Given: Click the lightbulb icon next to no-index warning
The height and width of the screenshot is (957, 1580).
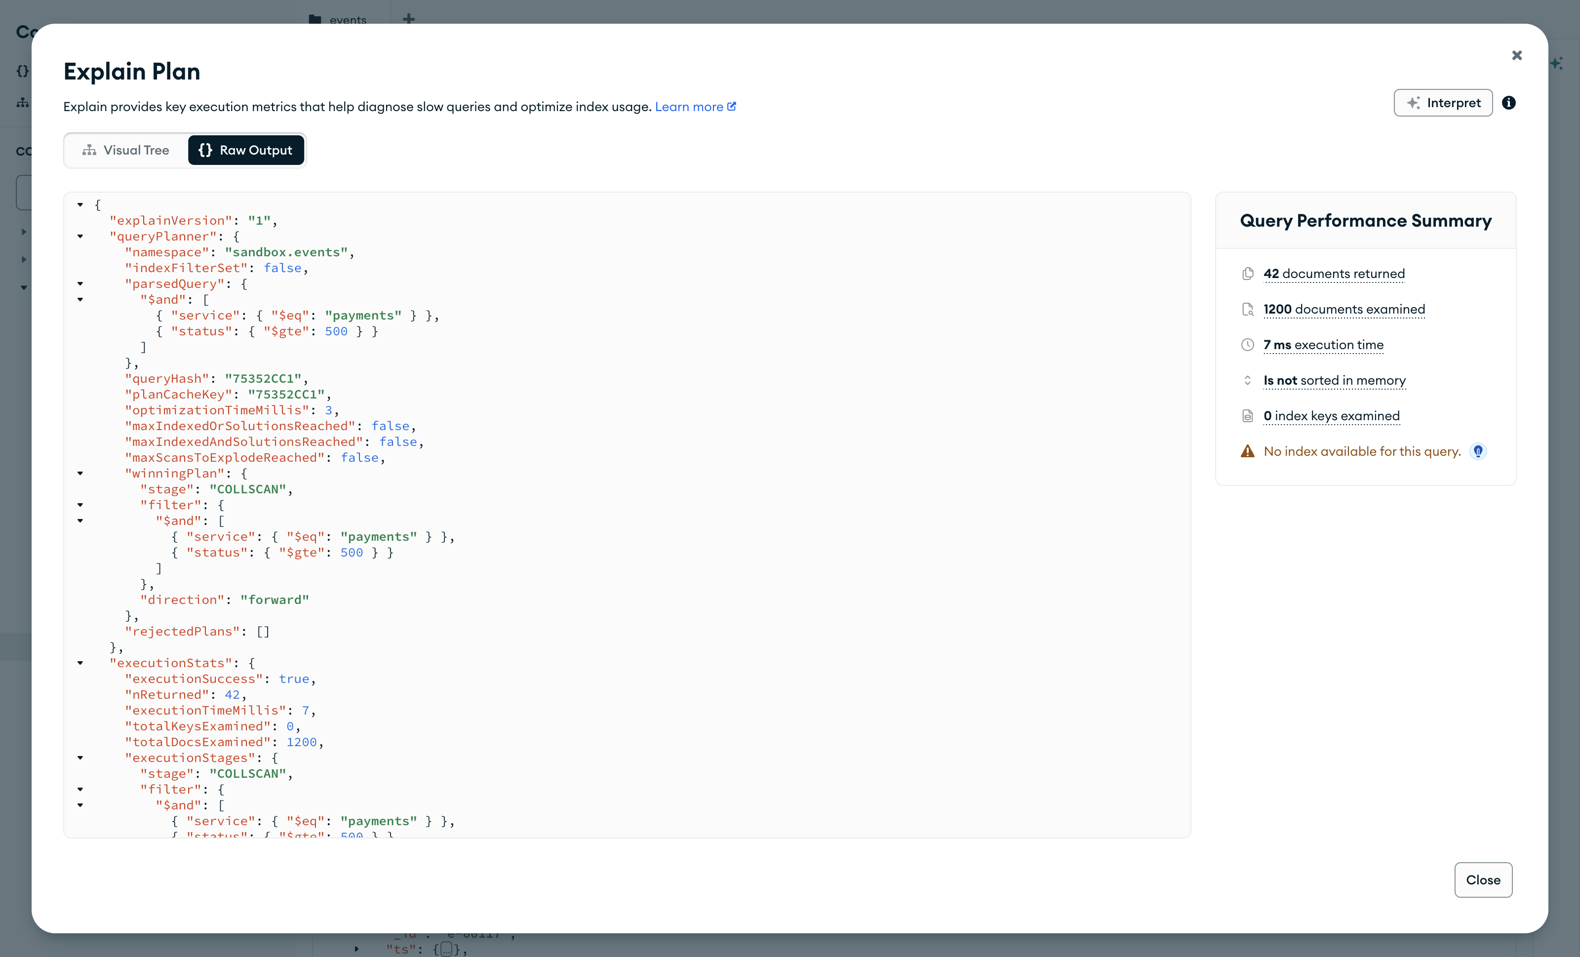Looking at the screenshot, I should coord(1477,451).
